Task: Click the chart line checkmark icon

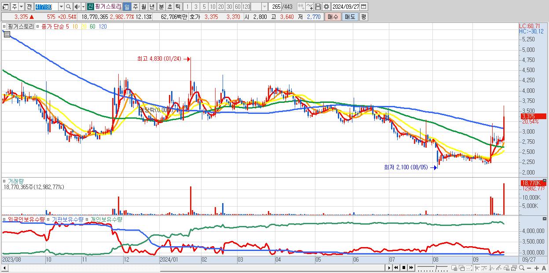Action: pos(310,7)
